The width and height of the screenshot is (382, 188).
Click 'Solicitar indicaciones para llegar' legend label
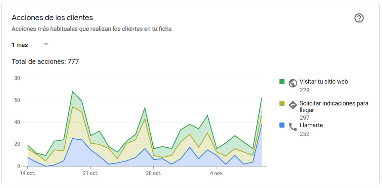click(x=334, y=106)
